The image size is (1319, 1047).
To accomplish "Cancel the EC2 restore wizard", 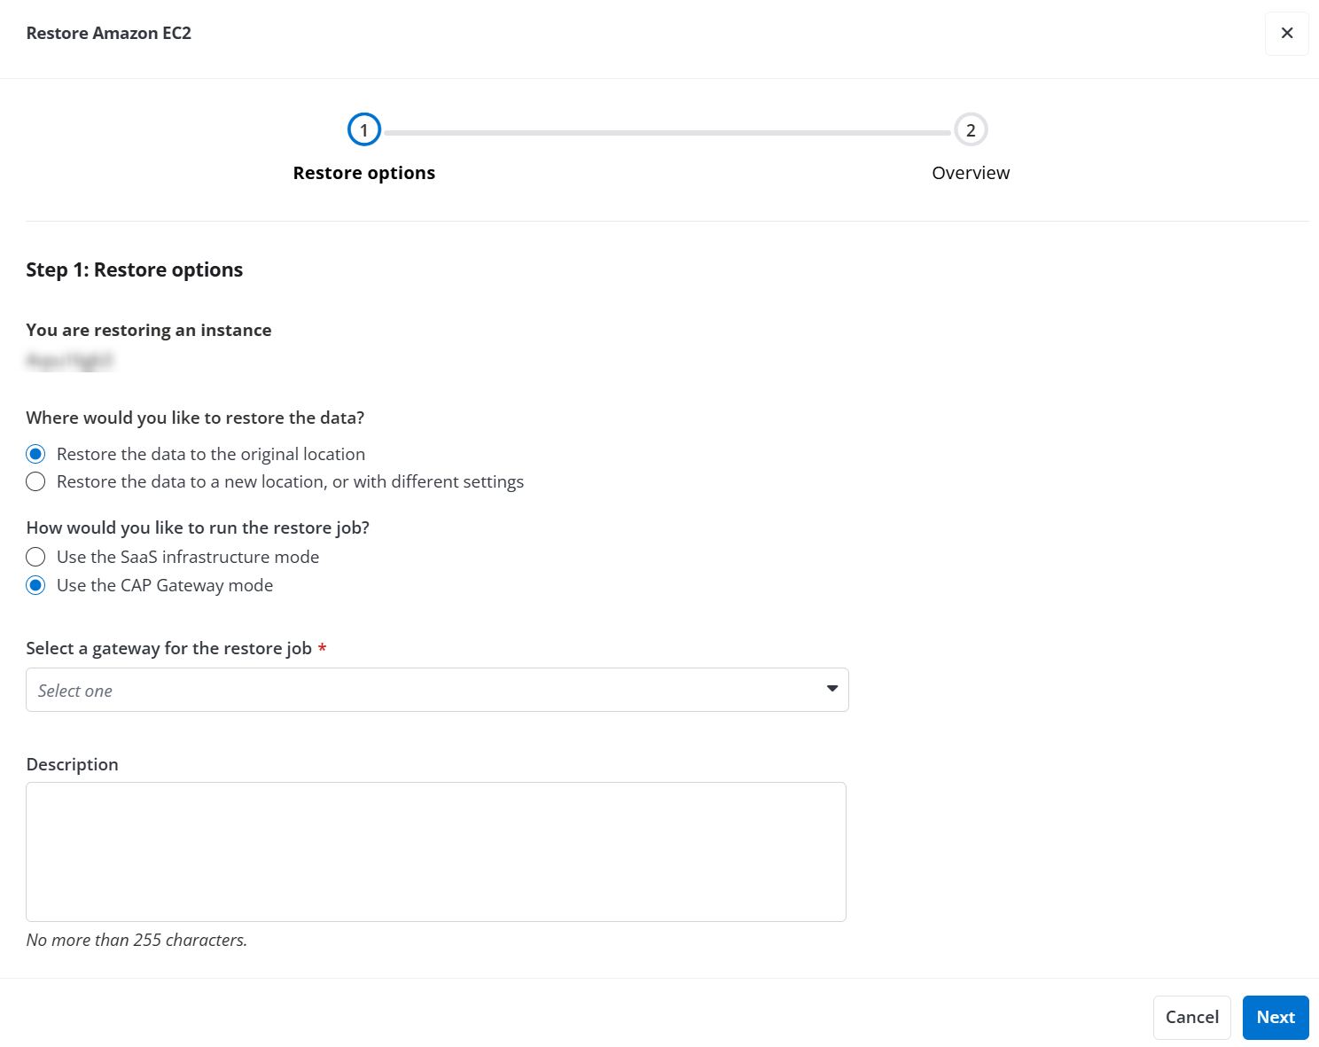I will [1191, 1017].
